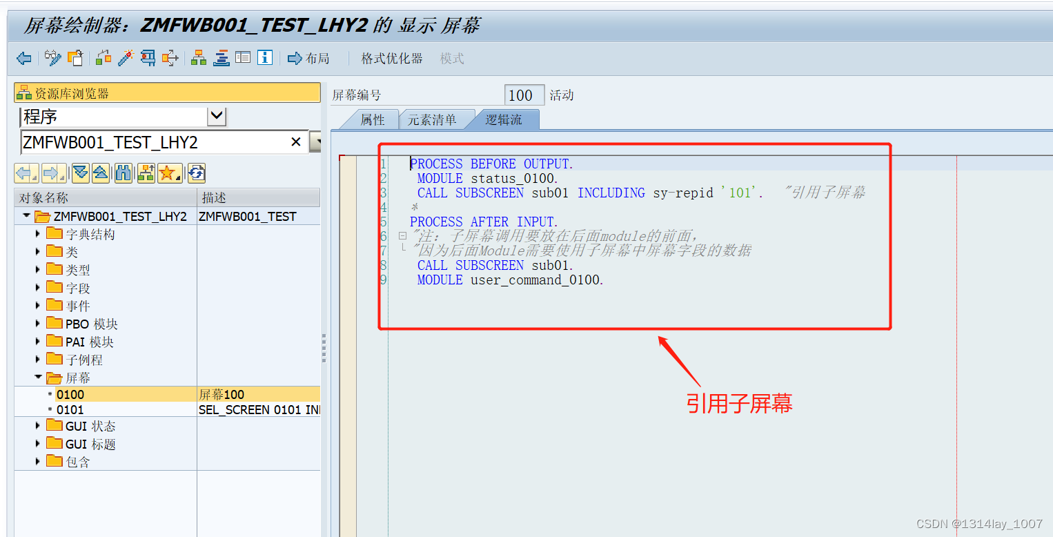Click the browser previous object arrow
This screenshot has height=537, width=1053.
pos(26,173)
